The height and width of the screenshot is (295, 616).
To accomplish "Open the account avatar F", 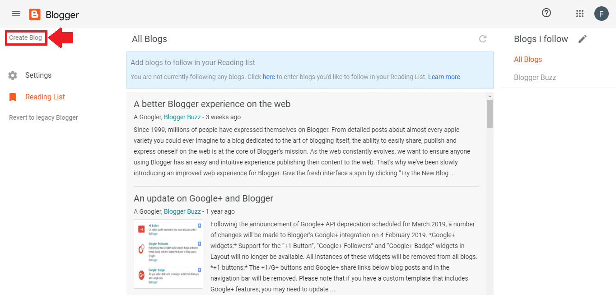I will click(601, 14).
